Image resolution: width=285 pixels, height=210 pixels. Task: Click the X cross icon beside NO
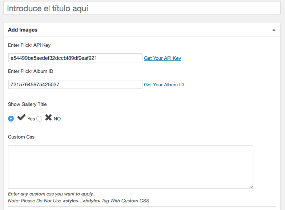pos(48,118)
